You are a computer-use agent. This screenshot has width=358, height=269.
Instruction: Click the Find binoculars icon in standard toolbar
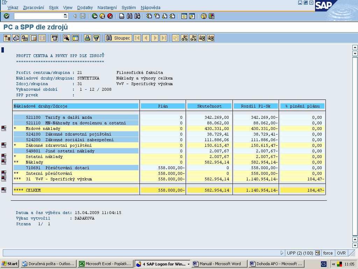pos(129,16)
